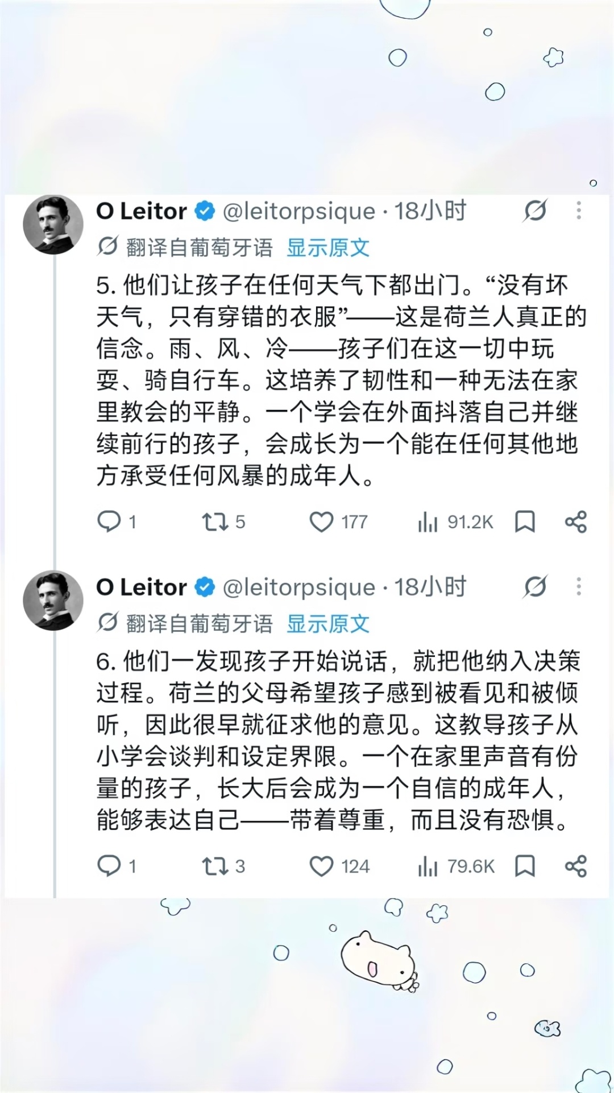
Task: Open replies on the tweet numbered 6
Action: click(x=117, y=866)
